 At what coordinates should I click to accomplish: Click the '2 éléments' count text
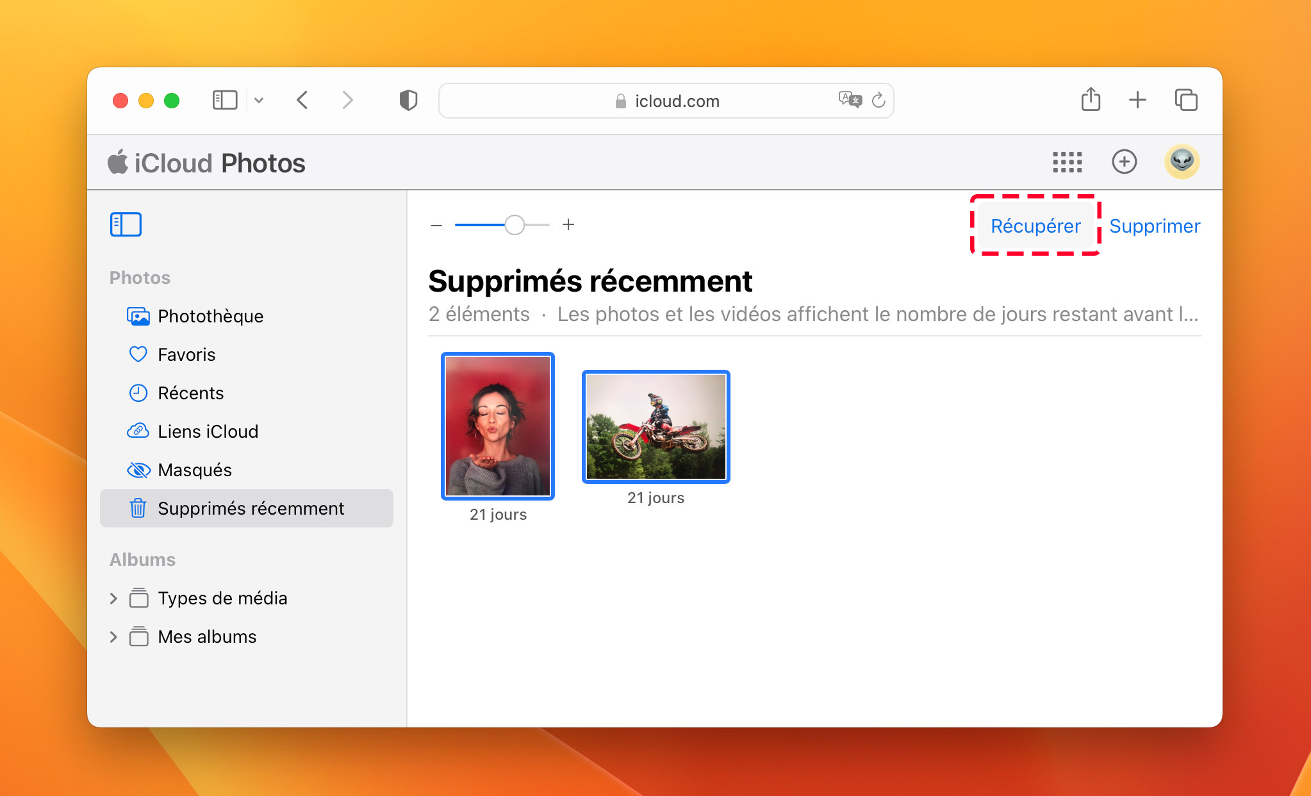click(x=479, y=314)
